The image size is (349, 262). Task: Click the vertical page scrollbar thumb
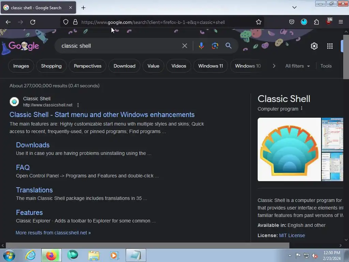(346, 57)
